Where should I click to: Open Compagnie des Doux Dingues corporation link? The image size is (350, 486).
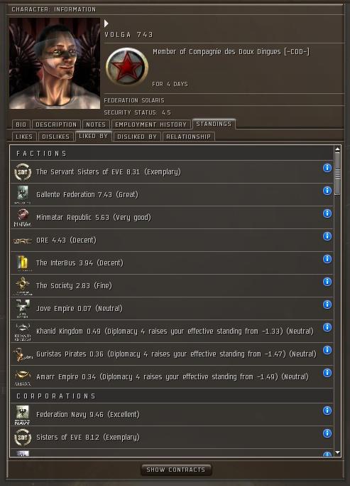click(x=231, y=52)
